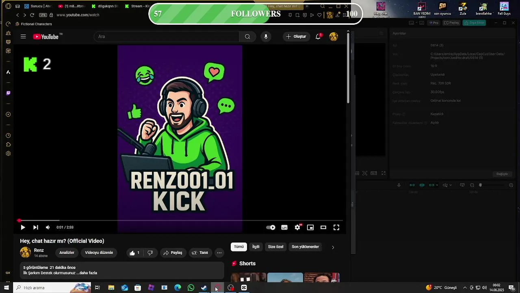520x293 pixels.
Task: Select the Tümü filter chip
Action: (239, 247)
